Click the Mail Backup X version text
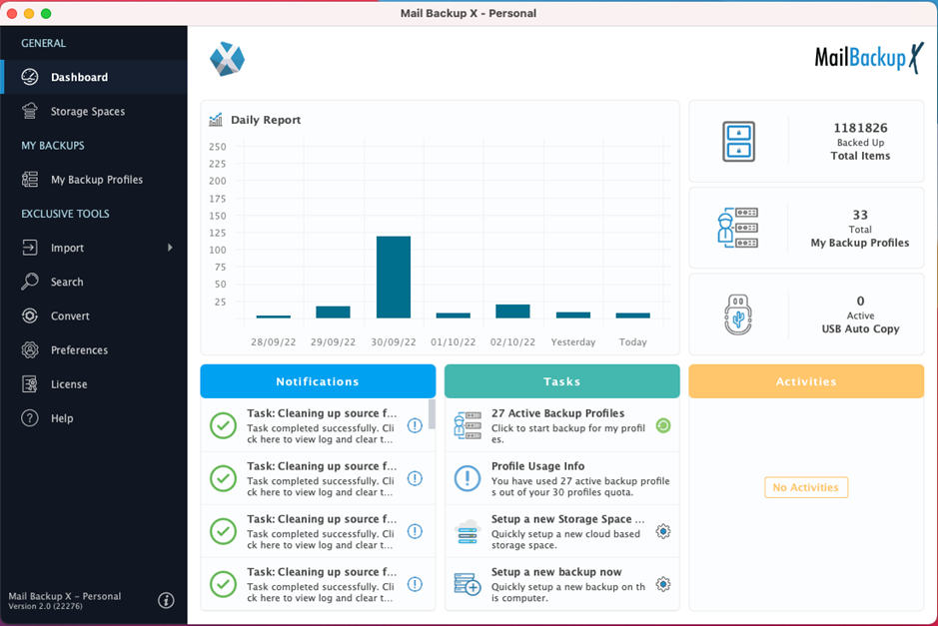Image resolution: width=938 pixels, height=626 pixels. click(x=65, y=601)
